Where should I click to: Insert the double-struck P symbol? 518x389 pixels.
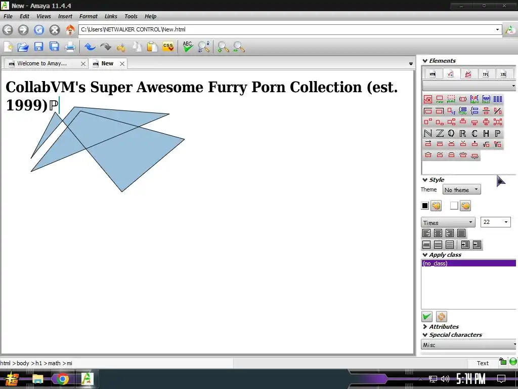click(x=498, y=133)
